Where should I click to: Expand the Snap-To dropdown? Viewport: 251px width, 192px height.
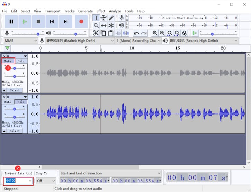pyautogui.click(x=53, y=181)
